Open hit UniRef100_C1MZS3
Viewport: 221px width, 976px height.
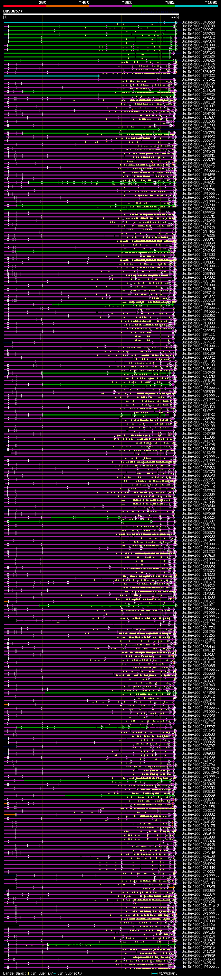[198, 574]
